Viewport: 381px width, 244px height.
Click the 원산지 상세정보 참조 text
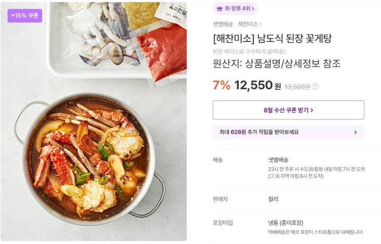(276, 64)
